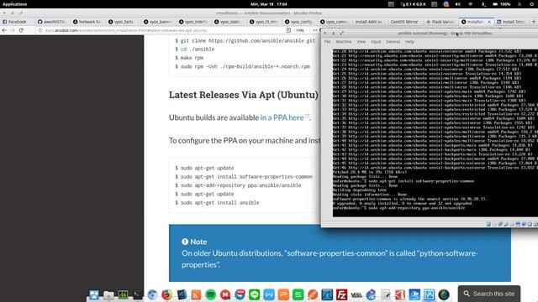
Task: Switch to the vyos_facts tab
Action: pyautogui.click(x=123, y=22)
